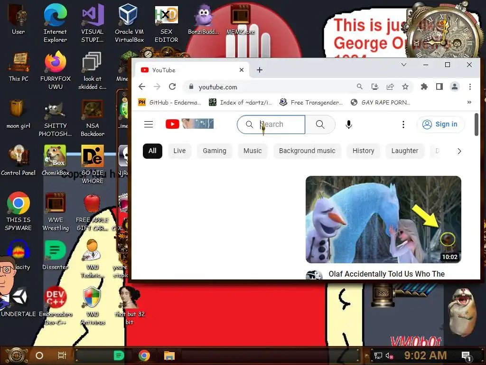
Task: Select the UNDERTALE Unity desktop icon
Action: 19,302
